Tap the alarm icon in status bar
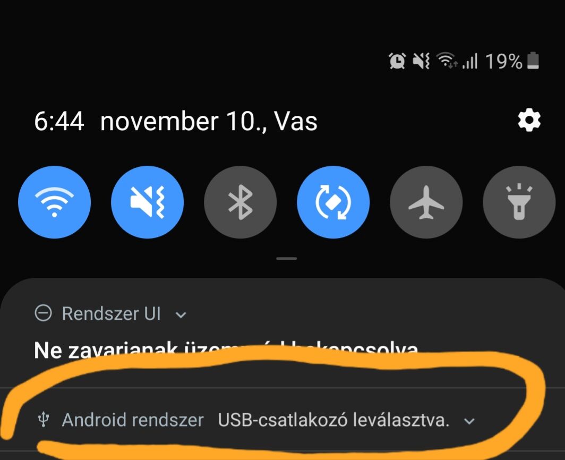This screenshot has width=565, height=460. (397, 61)
